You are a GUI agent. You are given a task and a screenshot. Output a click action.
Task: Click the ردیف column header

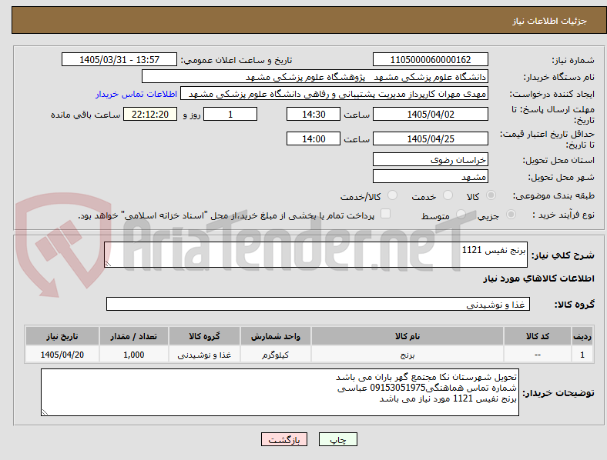pos(582,336)
